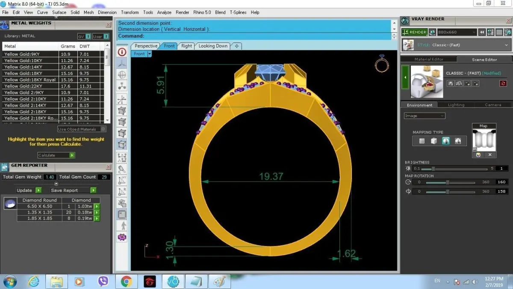Click the red refresh icon for Classic style
Screen dimensions: 513x289
pos(503,83)
